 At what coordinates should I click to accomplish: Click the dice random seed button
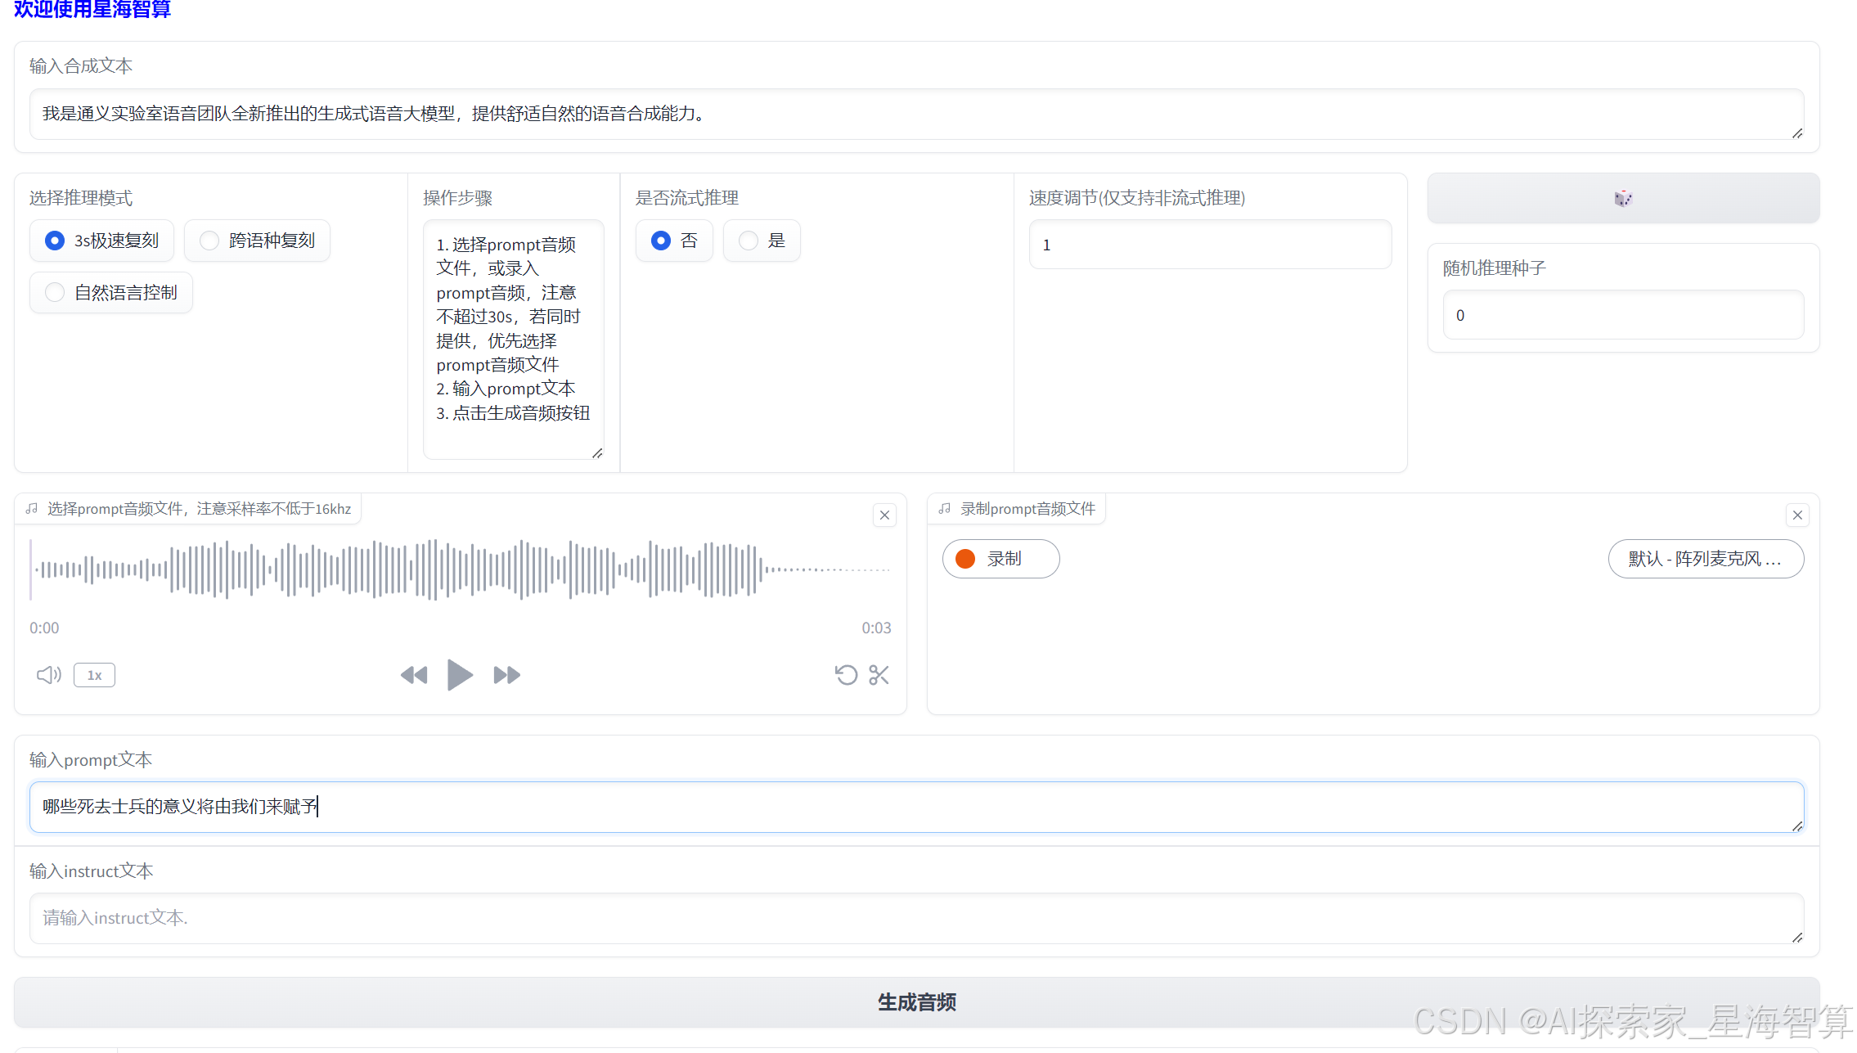point(1622,198)
